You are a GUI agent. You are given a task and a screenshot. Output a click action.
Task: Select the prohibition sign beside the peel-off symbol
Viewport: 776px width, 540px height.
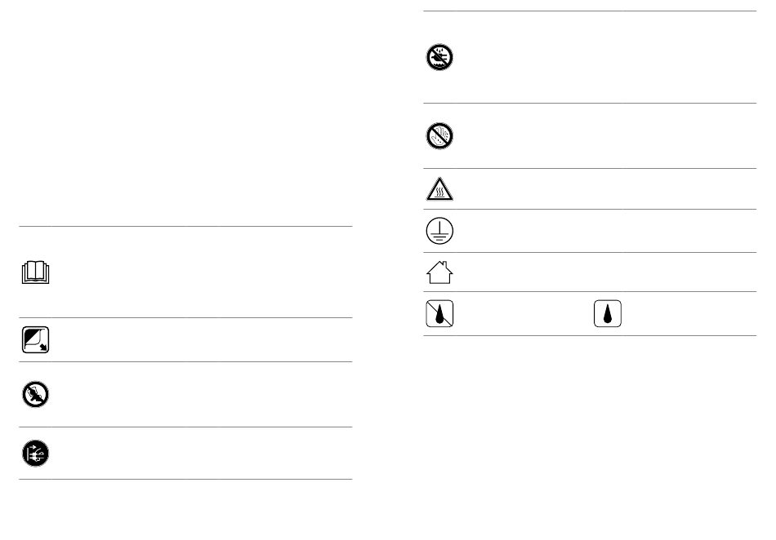36,394
